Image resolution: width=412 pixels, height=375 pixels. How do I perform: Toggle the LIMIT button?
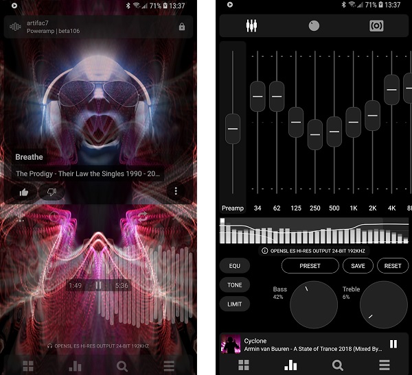tap(235, 304)
